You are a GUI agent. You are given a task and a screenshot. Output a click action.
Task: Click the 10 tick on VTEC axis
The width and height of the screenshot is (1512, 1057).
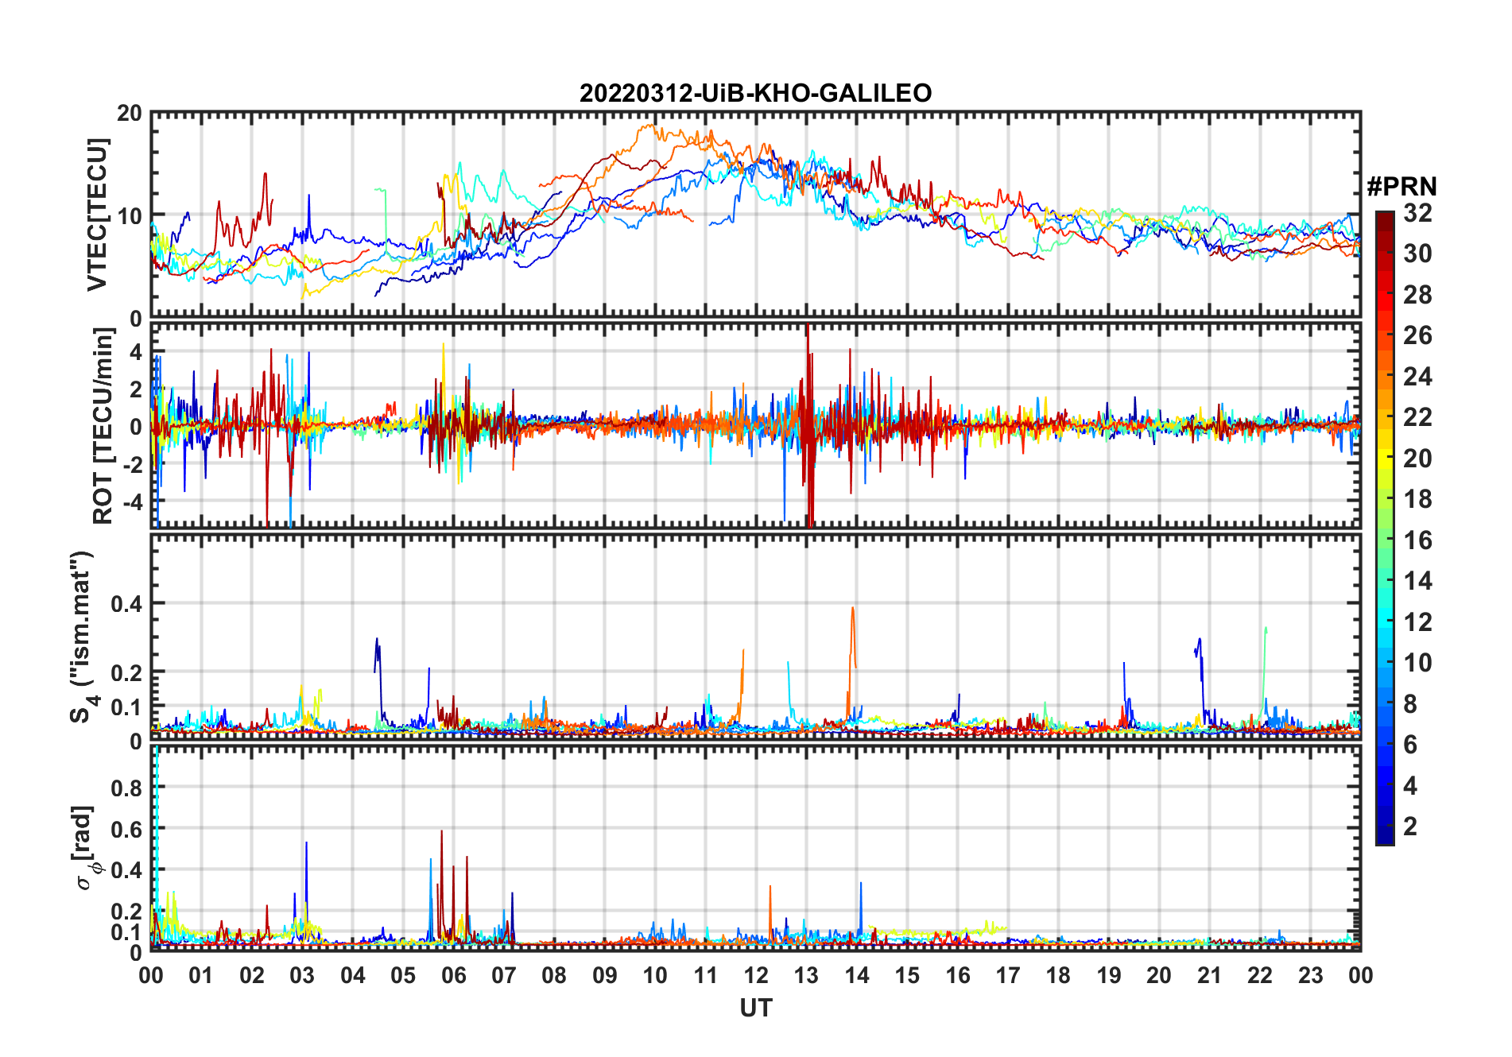(x=130, y=216)
